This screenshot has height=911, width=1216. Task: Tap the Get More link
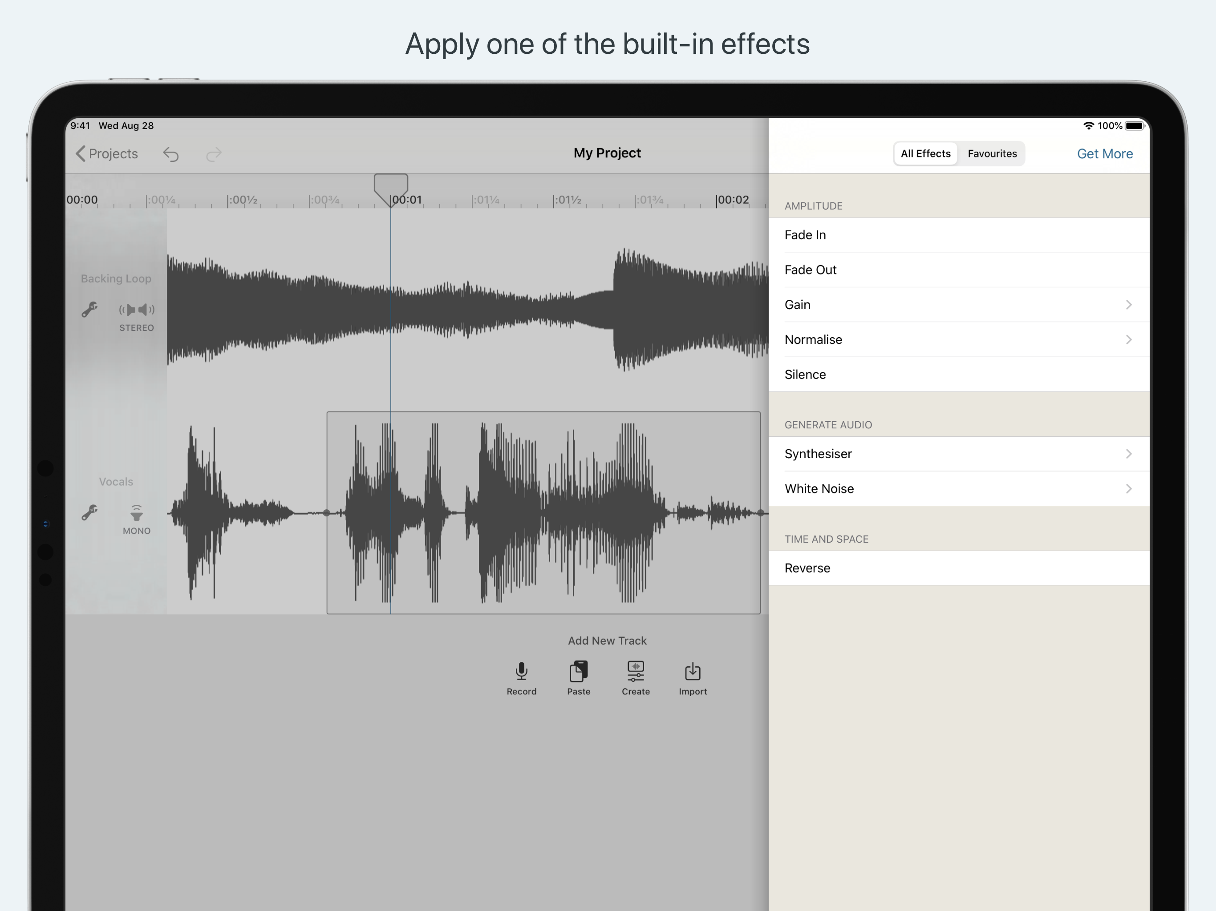1104,154
